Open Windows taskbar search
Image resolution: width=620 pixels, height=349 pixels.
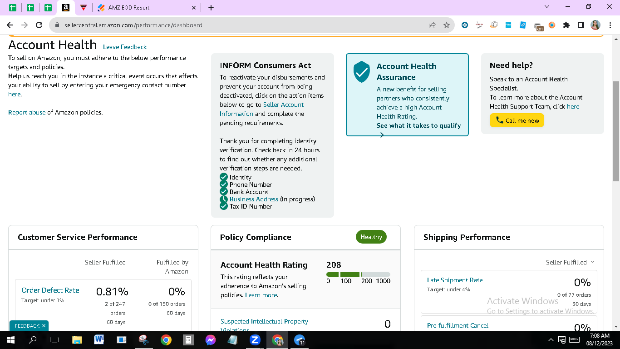(33, 340)
